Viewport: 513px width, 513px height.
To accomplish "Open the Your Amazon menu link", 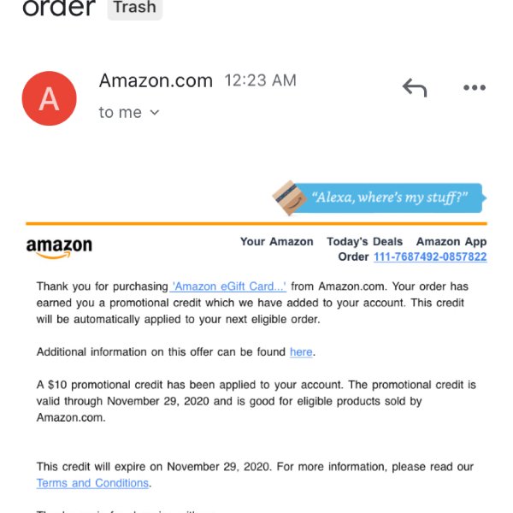I will [x=276, y=241].
